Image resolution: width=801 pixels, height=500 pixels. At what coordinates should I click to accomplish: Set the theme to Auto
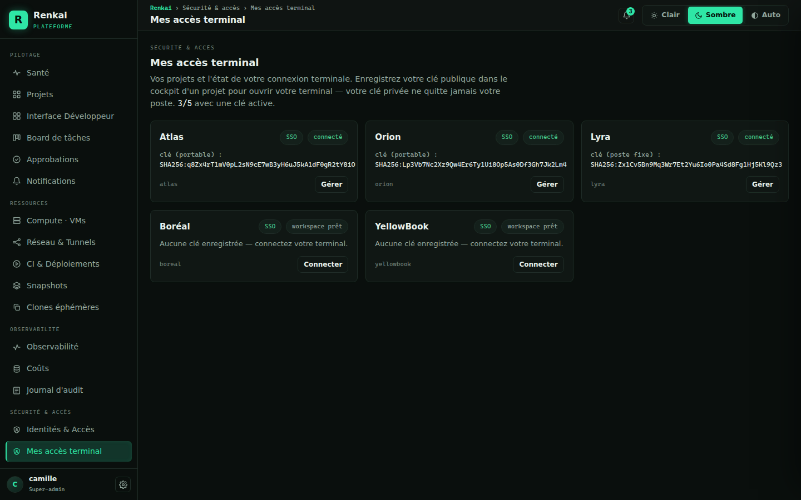(766, 15)
